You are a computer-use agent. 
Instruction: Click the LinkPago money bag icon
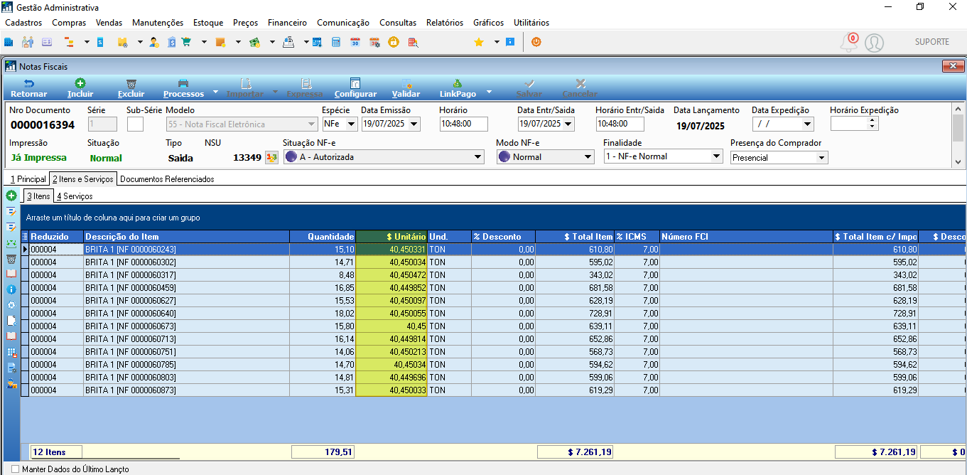pyautogui.click(x=458, y=83)
